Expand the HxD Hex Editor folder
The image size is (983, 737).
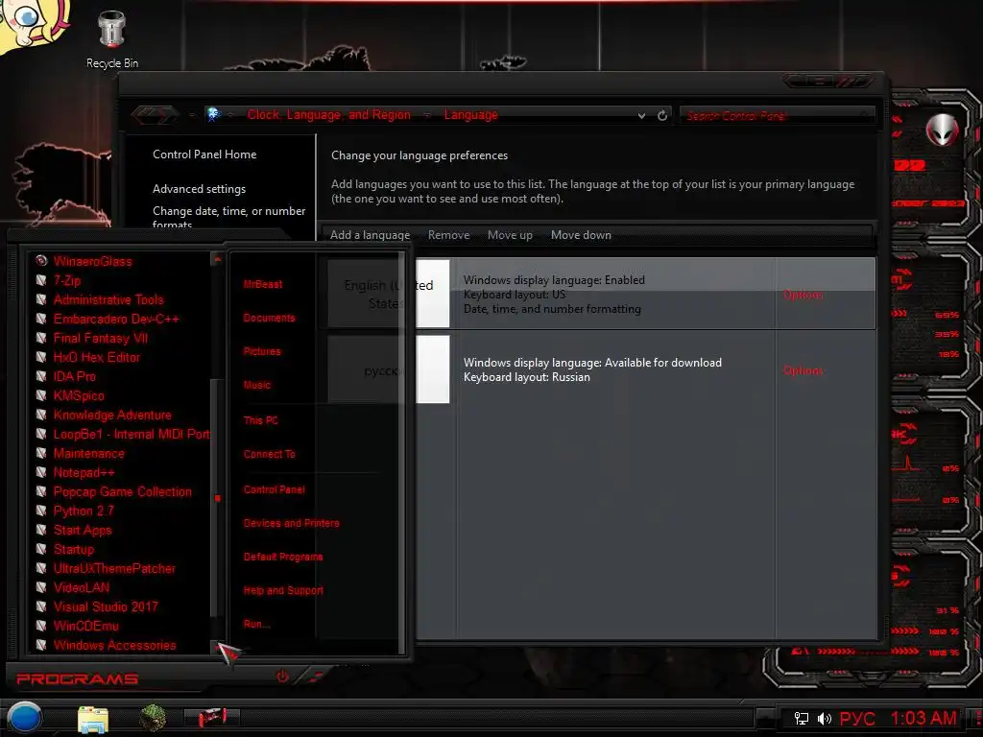pyautogui.click(x=97, y=357)
